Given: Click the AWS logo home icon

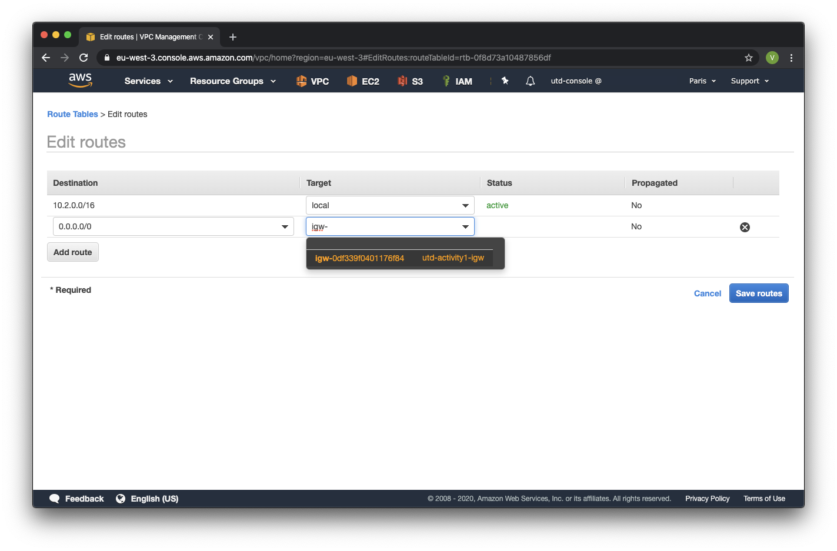Looking at the screenshot, I should 81,81.
